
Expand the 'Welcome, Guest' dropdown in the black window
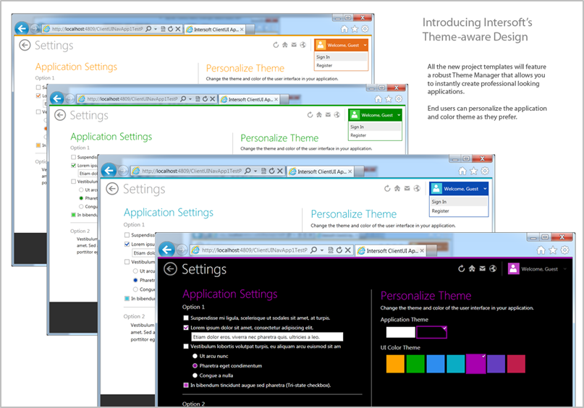565,269
